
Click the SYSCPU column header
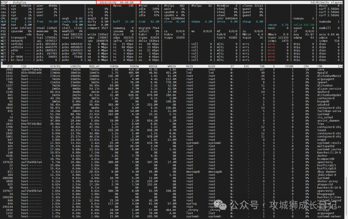[x=55, y=66]
